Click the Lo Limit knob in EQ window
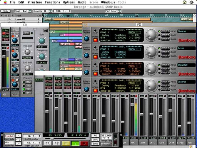Viewport: 197px width, 148px height. [x=27, y=68]
